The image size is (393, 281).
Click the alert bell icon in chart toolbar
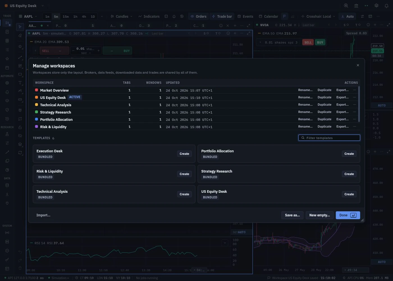(x=174, y=16)
